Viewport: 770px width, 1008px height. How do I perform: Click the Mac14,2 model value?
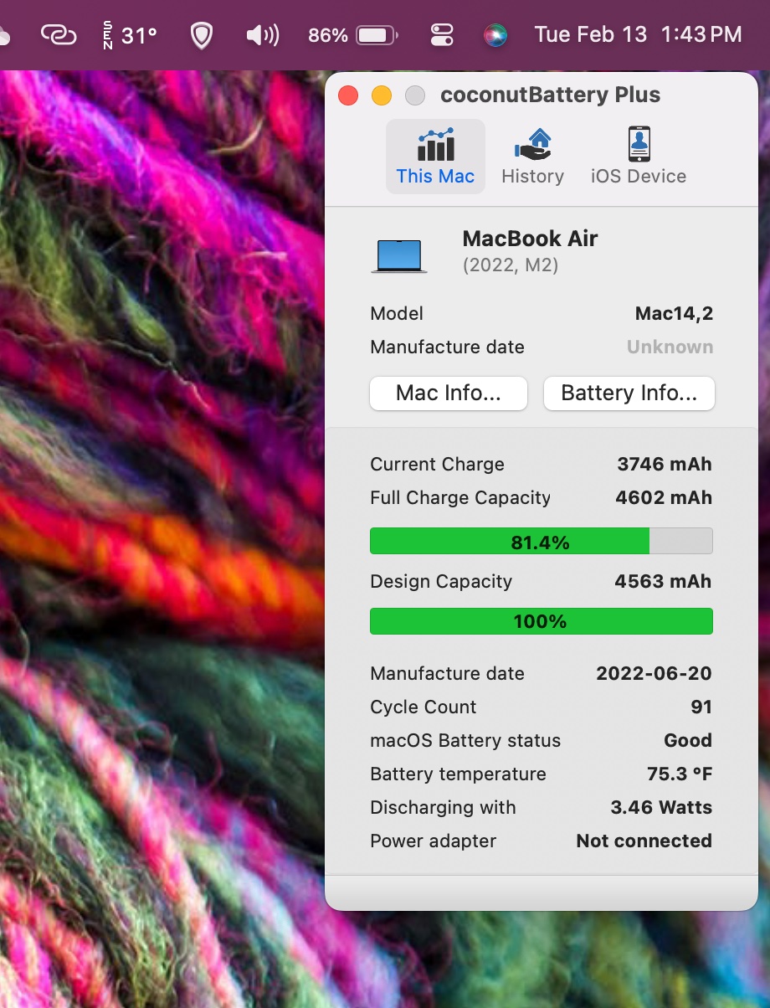pyautogui.click(x=675, y=313)
